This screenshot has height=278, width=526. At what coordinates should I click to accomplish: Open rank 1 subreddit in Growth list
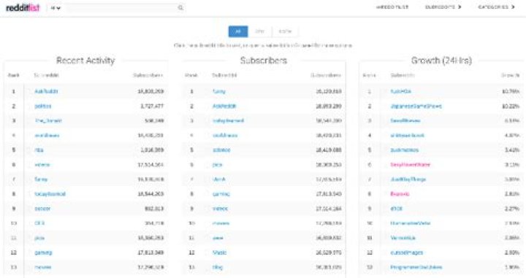[x=401, y=91]
